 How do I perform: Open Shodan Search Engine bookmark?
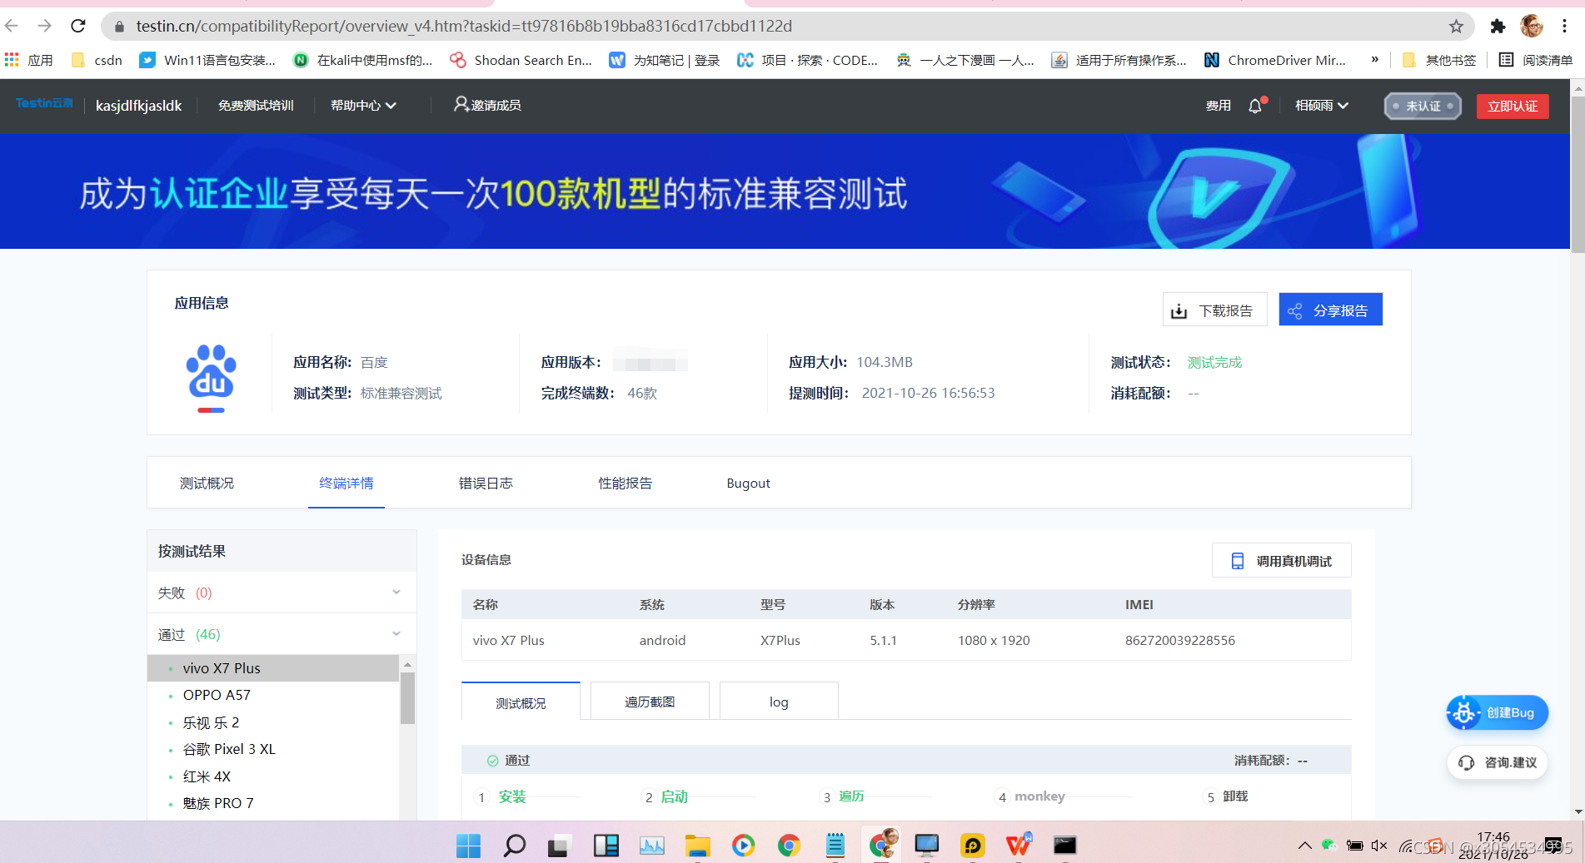coord(521,60)
